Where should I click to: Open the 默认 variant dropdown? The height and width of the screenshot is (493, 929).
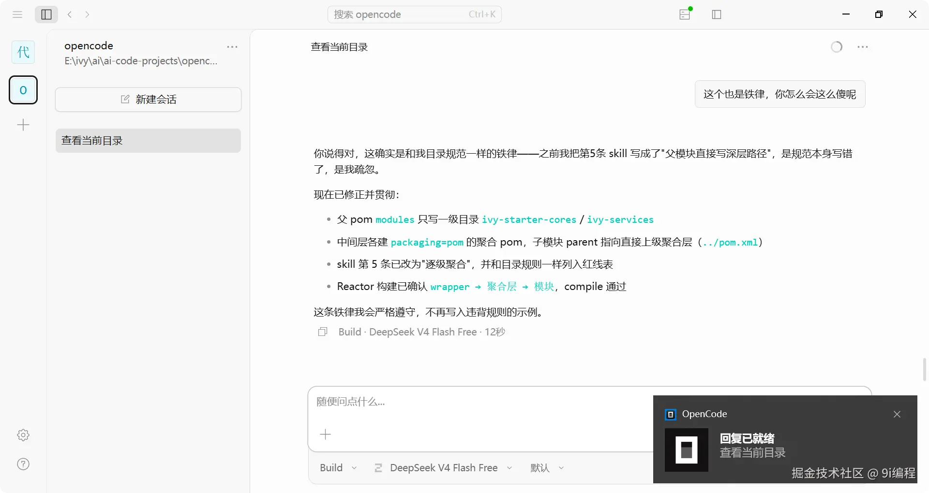click(547, 468)
